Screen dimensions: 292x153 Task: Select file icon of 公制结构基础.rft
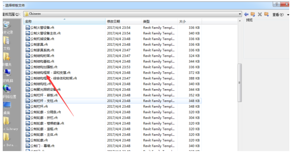[x=28, y=61]
